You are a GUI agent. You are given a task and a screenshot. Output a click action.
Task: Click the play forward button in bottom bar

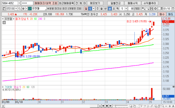[x=100, y=106]
